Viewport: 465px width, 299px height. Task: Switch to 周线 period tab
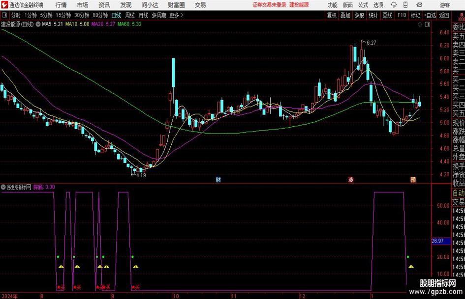(x=130, y=15)
